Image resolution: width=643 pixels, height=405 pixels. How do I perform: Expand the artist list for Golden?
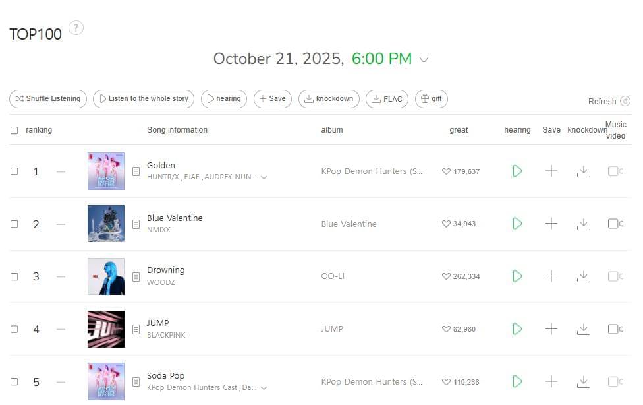(x=264, y=177)
